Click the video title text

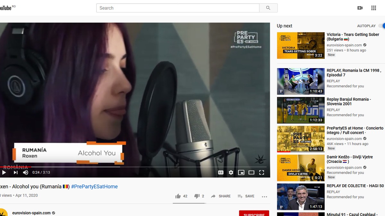coord(35,187)
